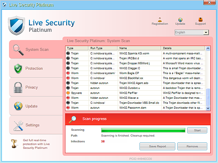Viewport: 218px width, 163px height.
Task: Click the threat icon for Win32.Outsbot.u
Action: pos(68,88)
